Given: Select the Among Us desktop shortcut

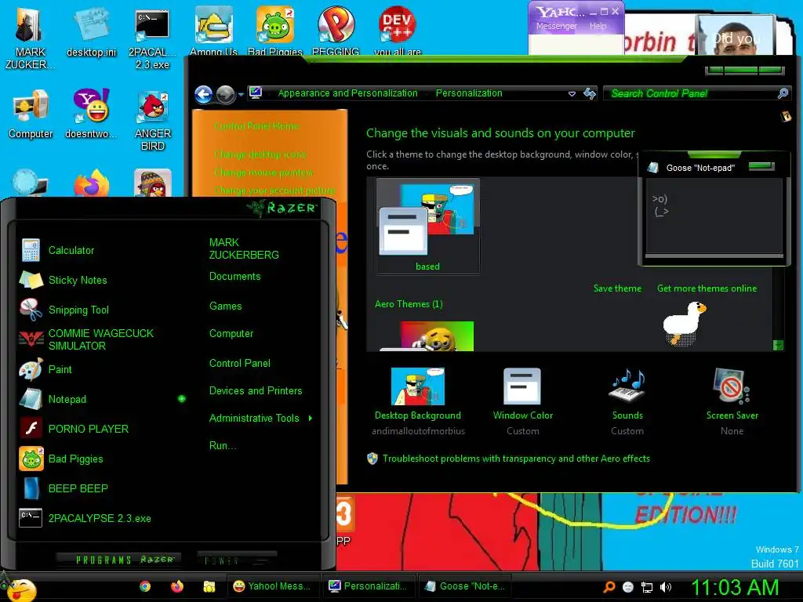Looking at the screenshot, I should (213, 31).
